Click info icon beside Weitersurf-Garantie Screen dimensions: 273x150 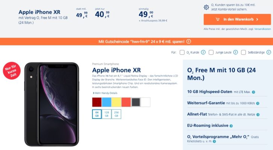[x=258, y=103]
